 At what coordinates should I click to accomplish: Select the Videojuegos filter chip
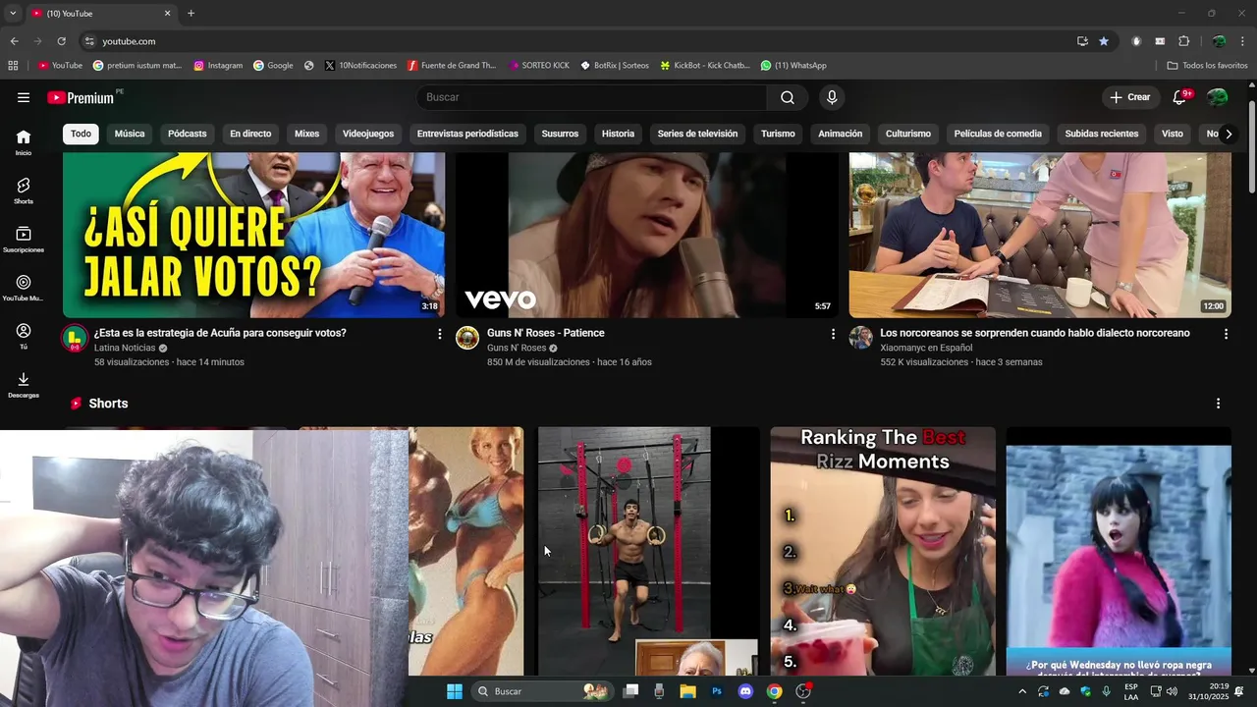[368, 134]
